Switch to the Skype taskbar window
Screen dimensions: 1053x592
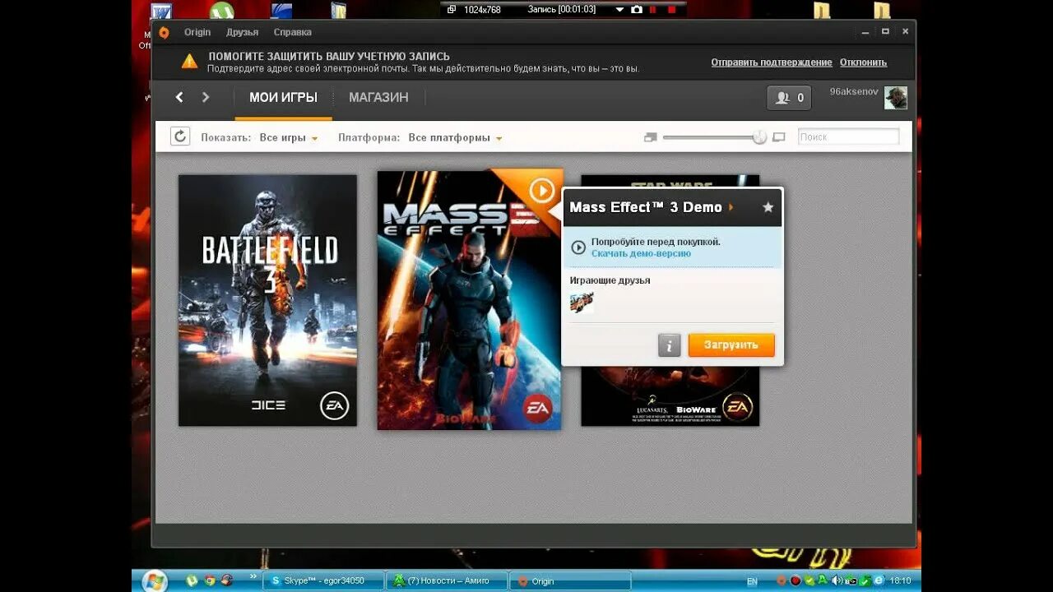click(323, 580)
